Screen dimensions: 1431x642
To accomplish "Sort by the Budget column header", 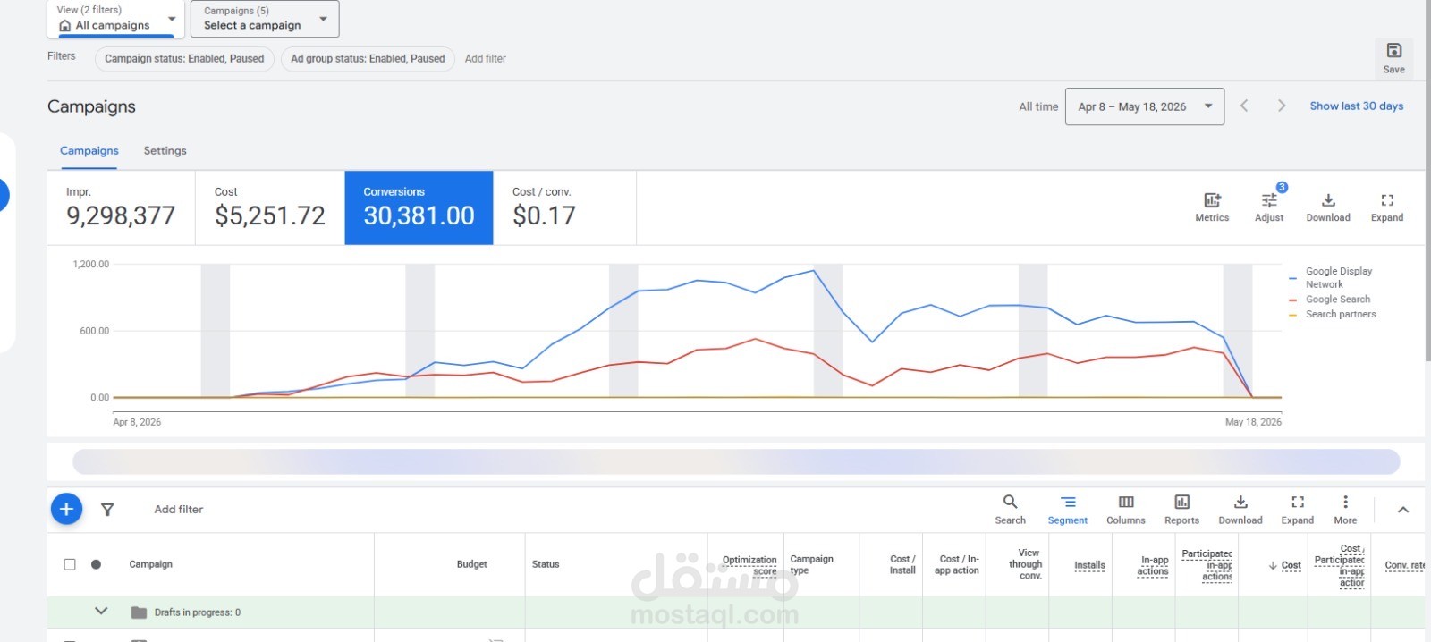I will [x=471, y=564].
